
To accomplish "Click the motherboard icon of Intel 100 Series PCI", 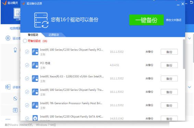I will (35, 52).
